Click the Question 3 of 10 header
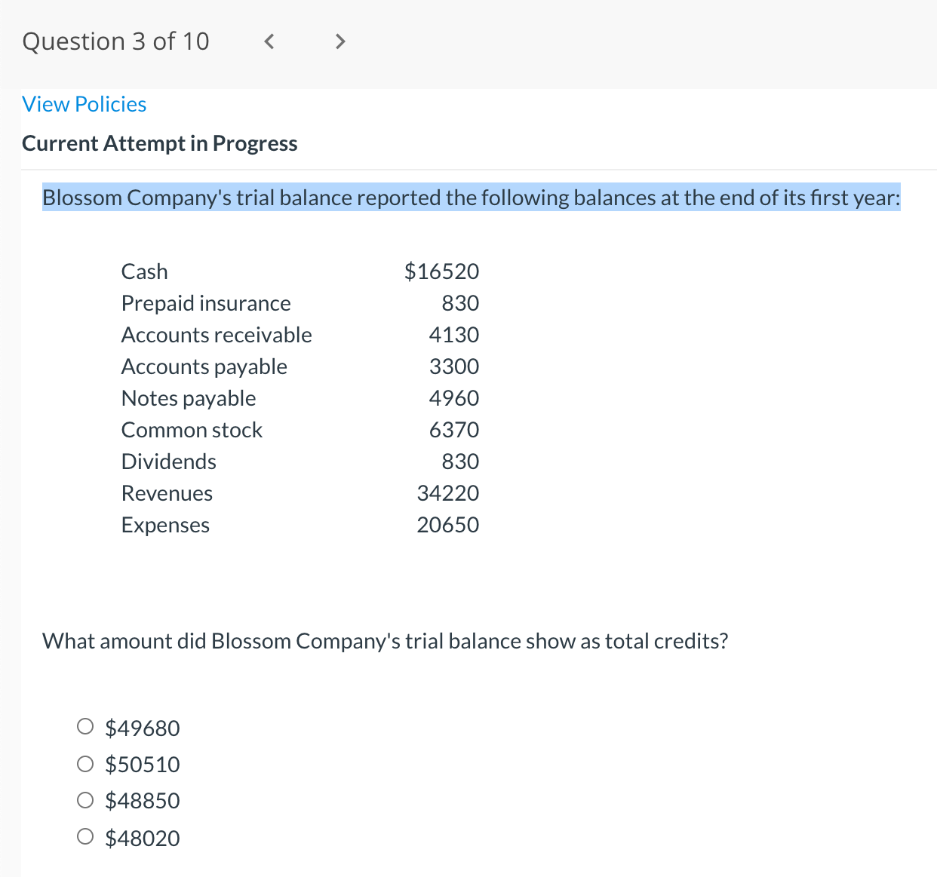The image size is (937, 877). [x=115, y=41]
